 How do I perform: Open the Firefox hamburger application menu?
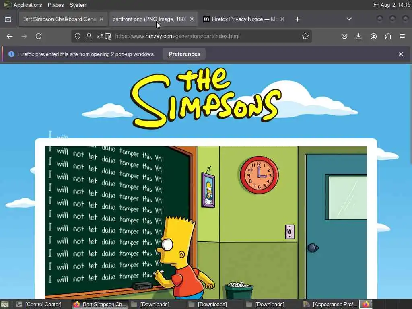402,36
